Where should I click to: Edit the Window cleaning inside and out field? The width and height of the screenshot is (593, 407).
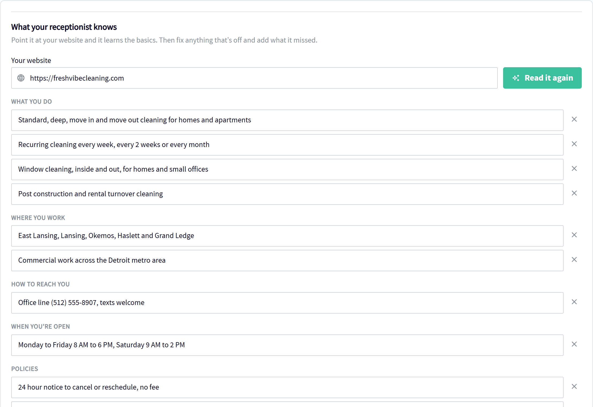coord(287,169)
